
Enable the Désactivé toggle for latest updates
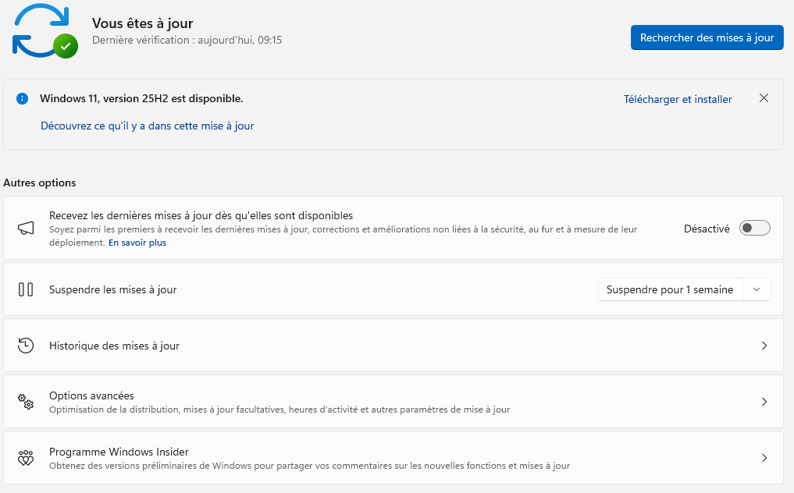click(754, 228)
